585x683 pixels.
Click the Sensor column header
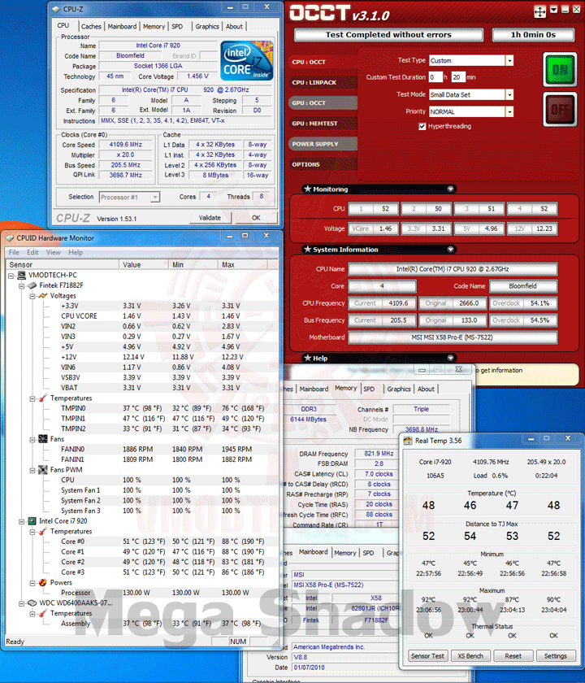point(63,265)
